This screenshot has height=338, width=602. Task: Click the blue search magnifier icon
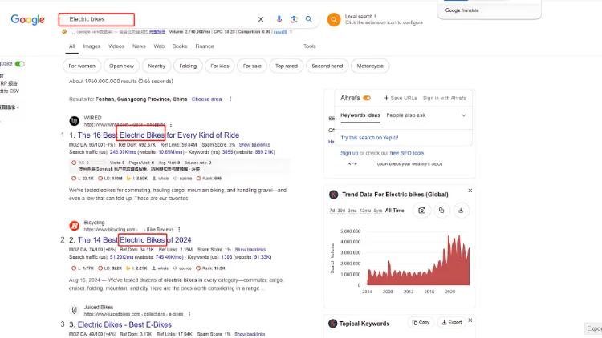pos(309,19)
